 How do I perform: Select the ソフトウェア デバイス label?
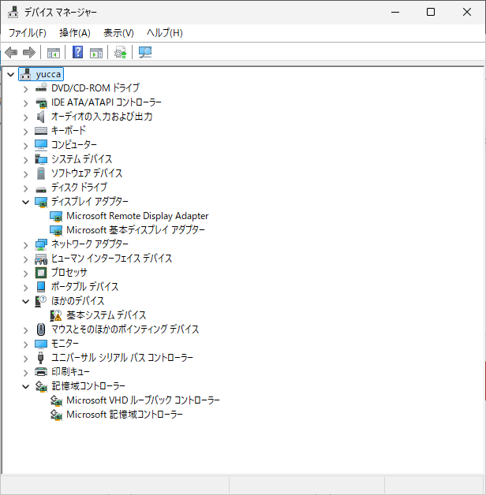(x=87, y=173)
